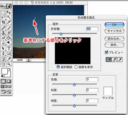This screenshot has width=128, height=115.
Task: Choose the plain eyedropper in Replace Color dialog
Action: click(108, 60)
